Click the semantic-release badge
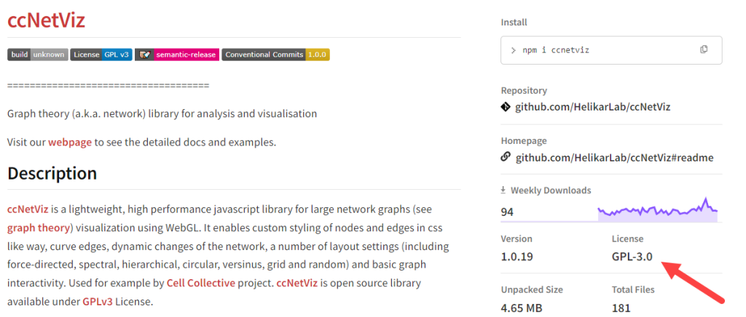Screen dimensions: 746x317 click(176, 55)
